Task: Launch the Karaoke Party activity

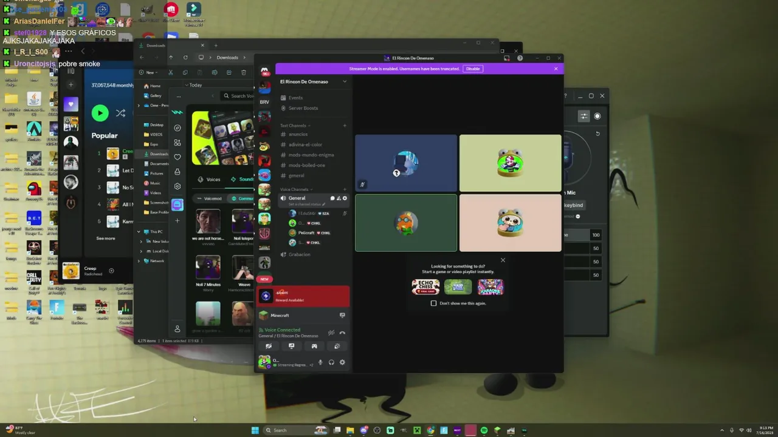Action: click(491, 287)
